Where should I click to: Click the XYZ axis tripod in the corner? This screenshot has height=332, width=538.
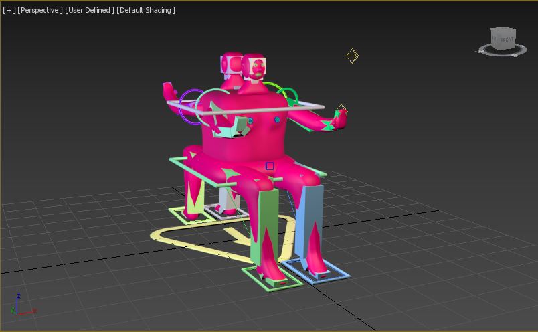pos(21,306)
